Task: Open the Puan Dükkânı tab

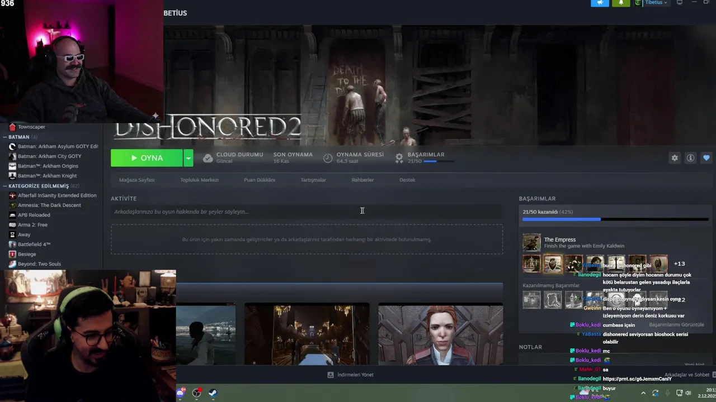Action: [260, 180]
